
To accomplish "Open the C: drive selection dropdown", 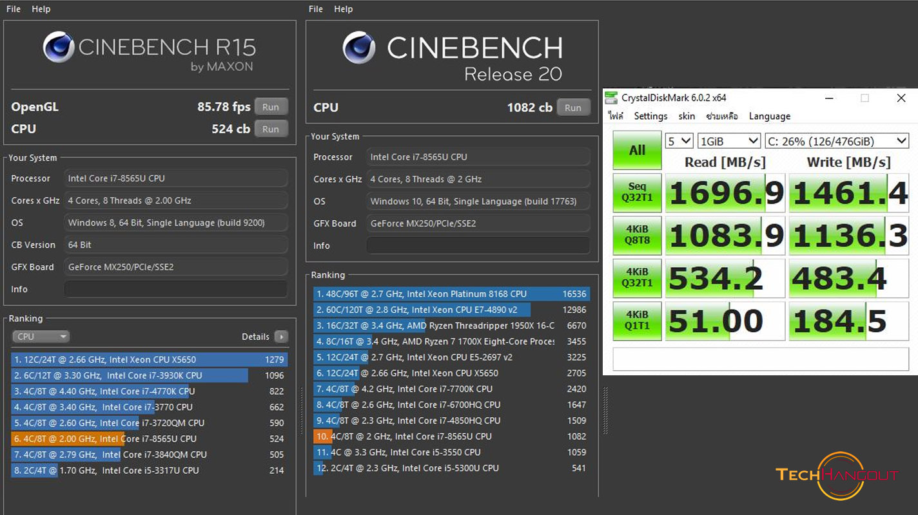I will [837, 141].
